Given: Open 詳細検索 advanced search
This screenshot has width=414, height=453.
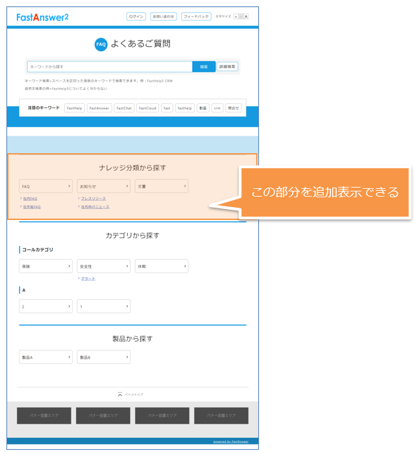Looking at the screenshot, I should click(x=227, y=66).
